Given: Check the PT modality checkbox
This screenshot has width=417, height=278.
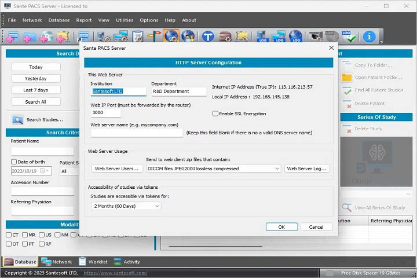Looking at the screenshot, I should click(x=25, y=244).
